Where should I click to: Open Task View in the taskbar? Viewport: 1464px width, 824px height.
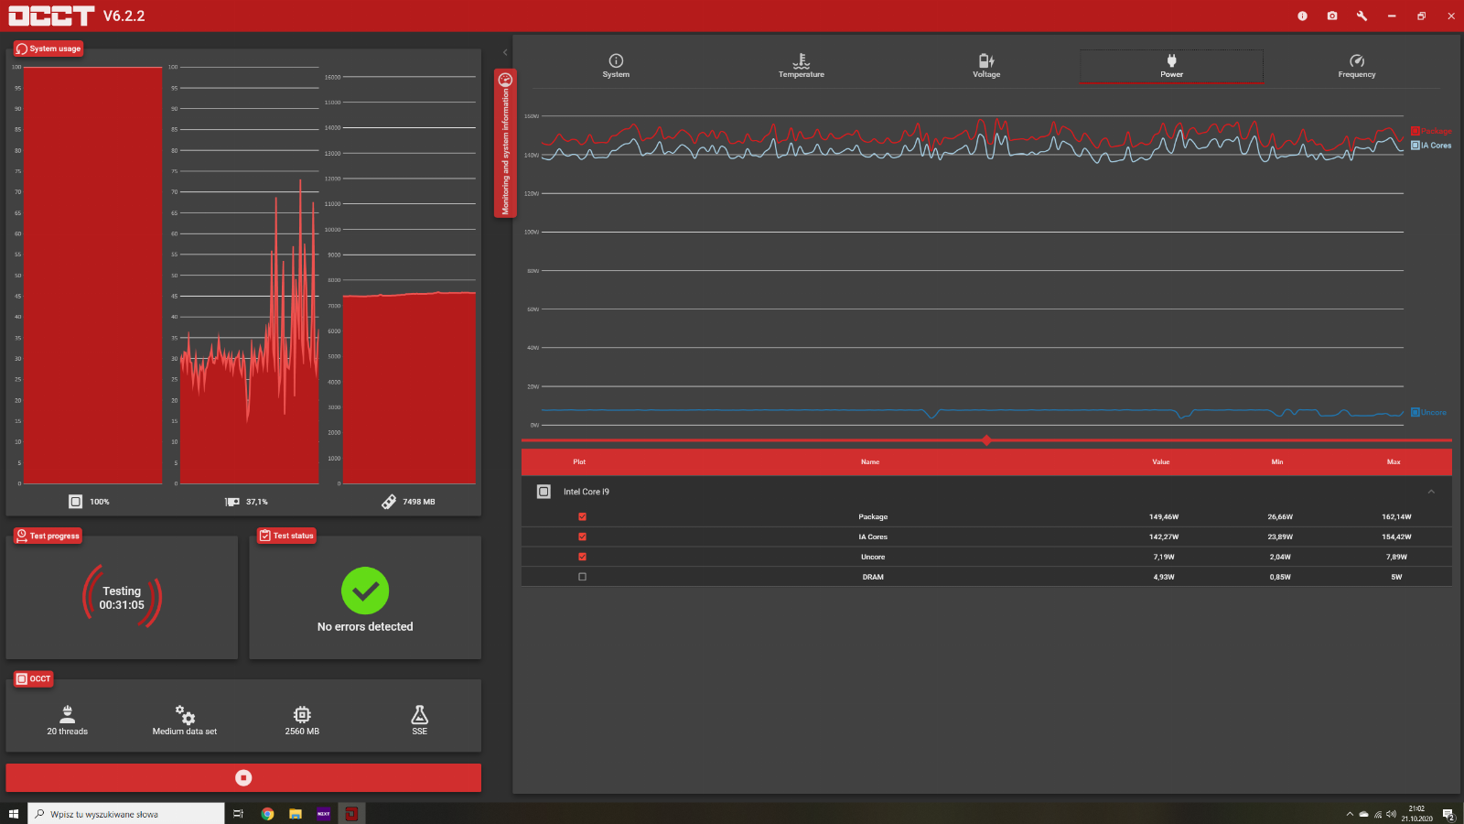point(239,814)
